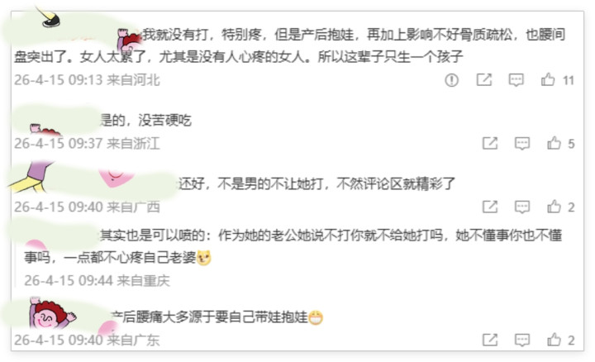The height and width of the screenshot is (362, 595).
Task: Open replies on the 09:13 Hebei comment
Action: tap(516, 79)
